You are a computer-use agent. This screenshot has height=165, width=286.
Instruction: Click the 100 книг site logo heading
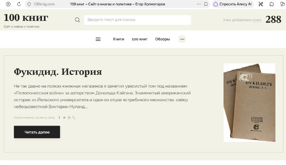tap(26, 18)
